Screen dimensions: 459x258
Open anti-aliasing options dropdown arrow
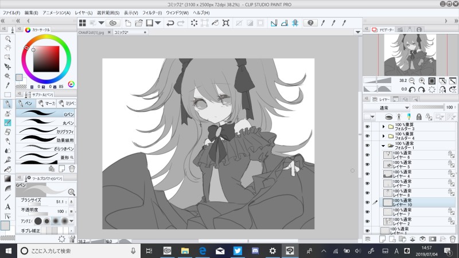point(71,221)
